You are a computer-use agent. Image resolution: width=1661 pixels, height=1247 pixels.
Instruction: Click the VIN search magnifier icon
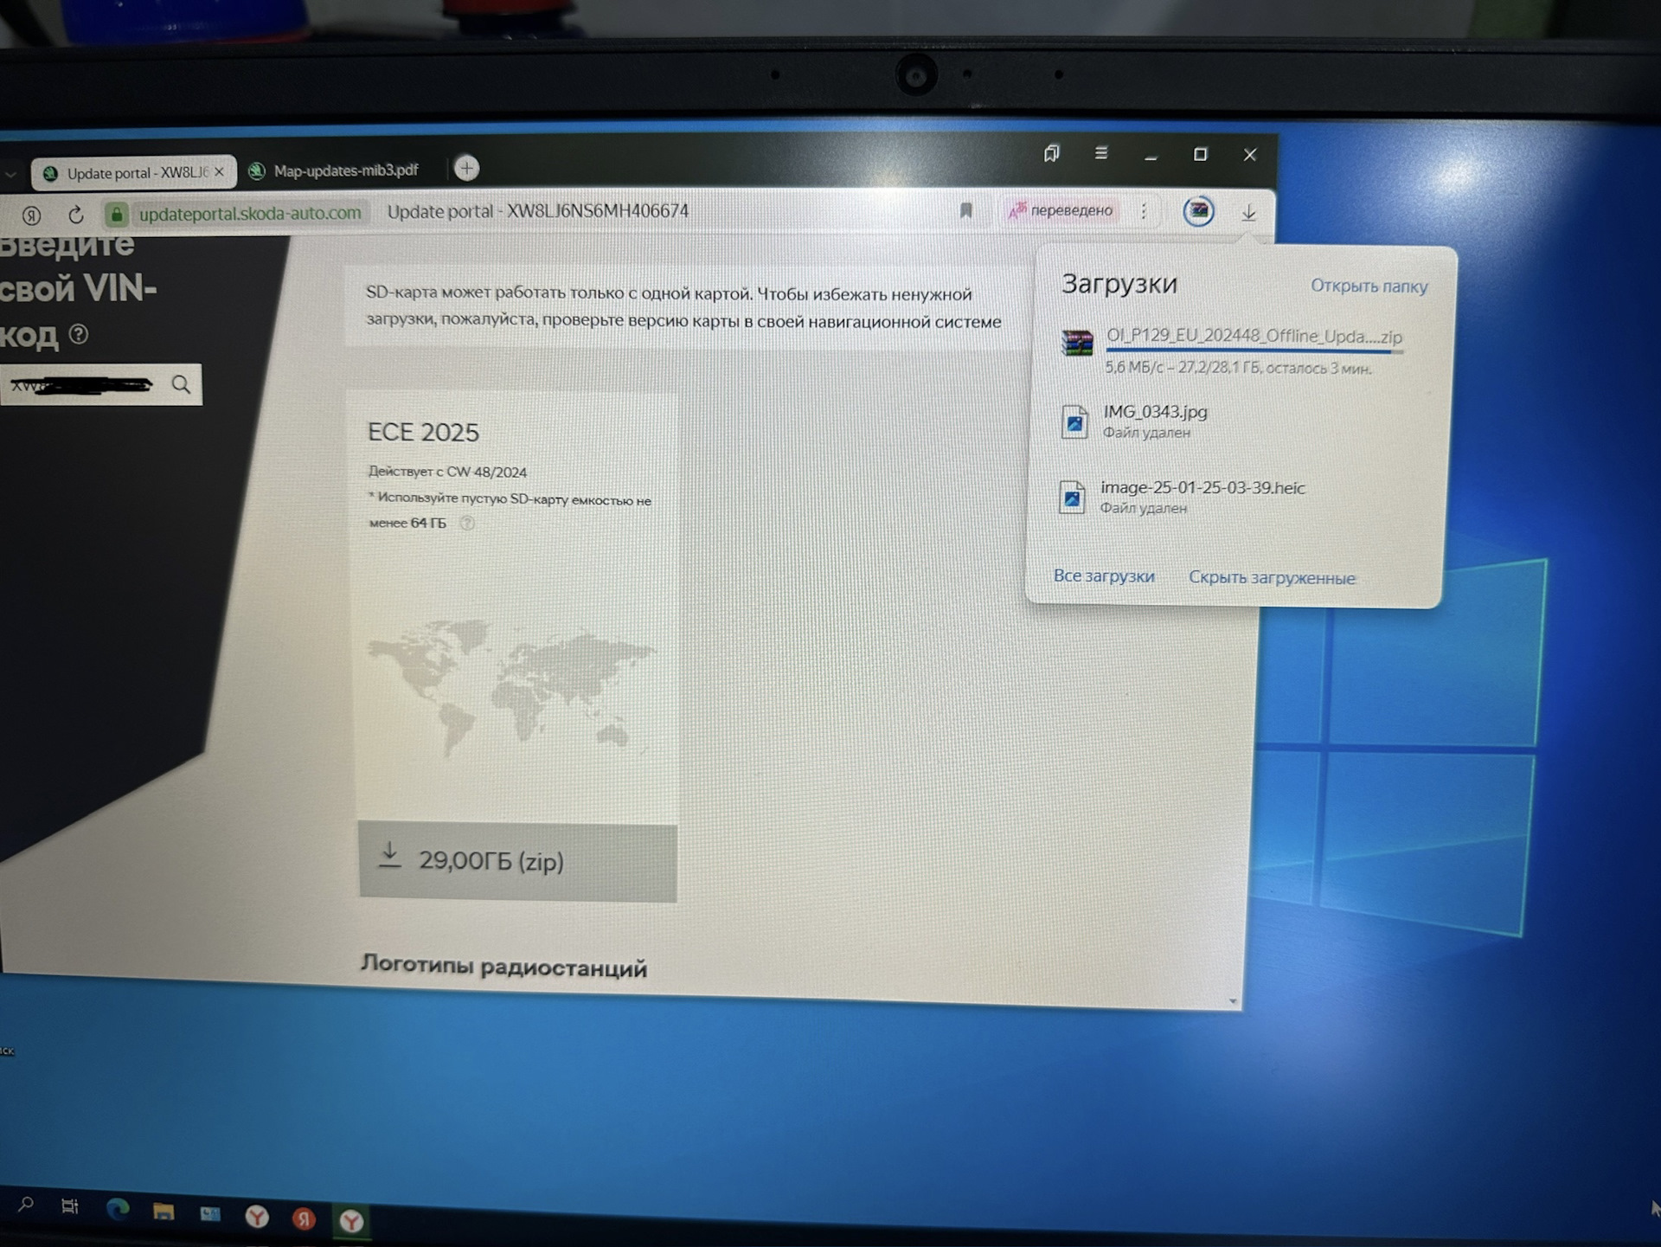tap(181, 384)
